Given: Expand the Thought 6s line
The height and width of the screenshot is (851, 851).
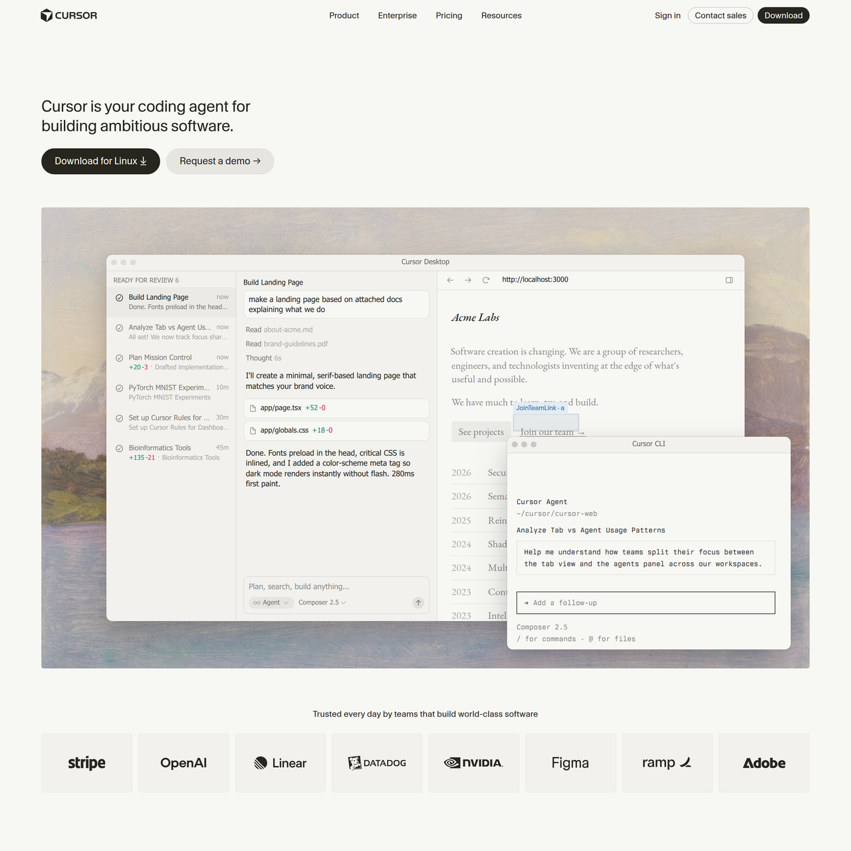Looking at the screenshot, I should 263,358.
